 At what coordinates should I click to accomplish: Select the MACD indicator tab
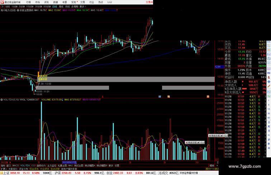pyautogui.click(x=15, y=166)
